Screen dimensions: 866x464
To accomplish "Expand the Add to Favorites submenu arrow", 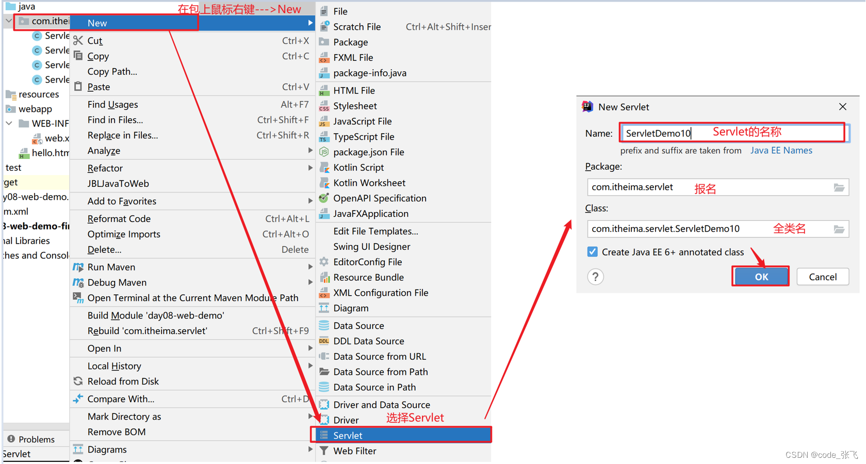I will [310, 201].
